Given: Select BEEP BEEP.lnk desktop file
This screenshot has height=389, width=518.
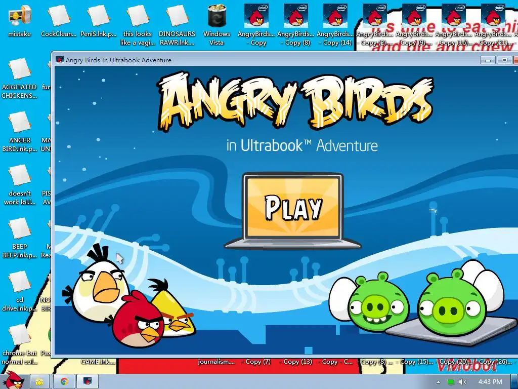Looking at the screenshot, I should point(20,238).
